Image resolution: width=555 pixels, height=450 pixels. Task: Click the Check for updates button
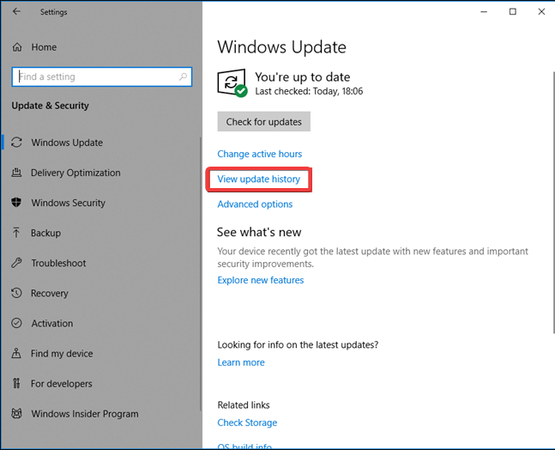[x=263, y=122]
